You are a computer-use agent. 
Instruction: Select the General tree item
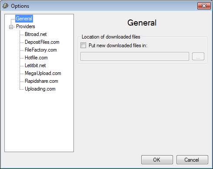[24, 19]
